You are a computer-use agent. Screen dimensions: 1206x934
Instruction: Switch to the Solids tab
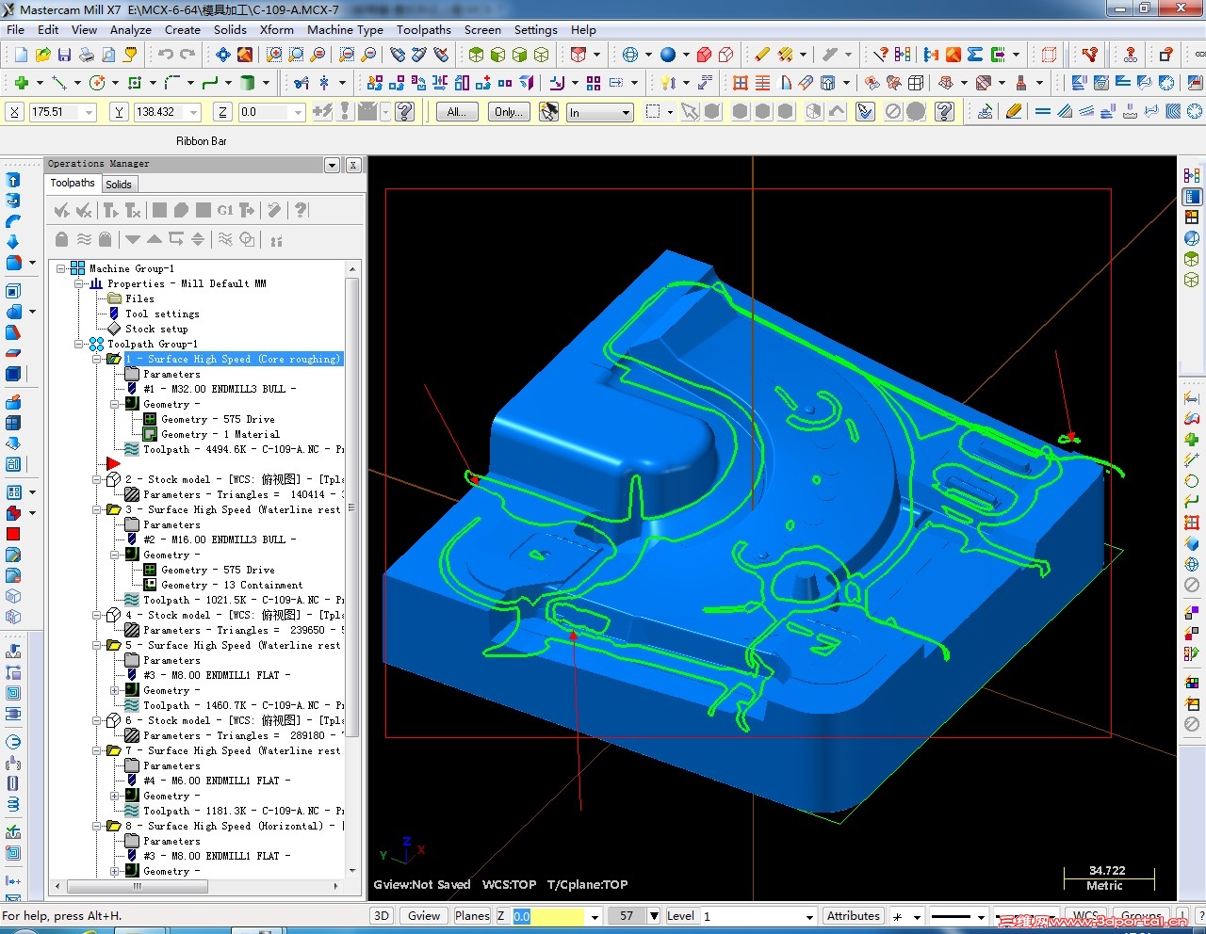pyautogui.click(x=119, y=184)
